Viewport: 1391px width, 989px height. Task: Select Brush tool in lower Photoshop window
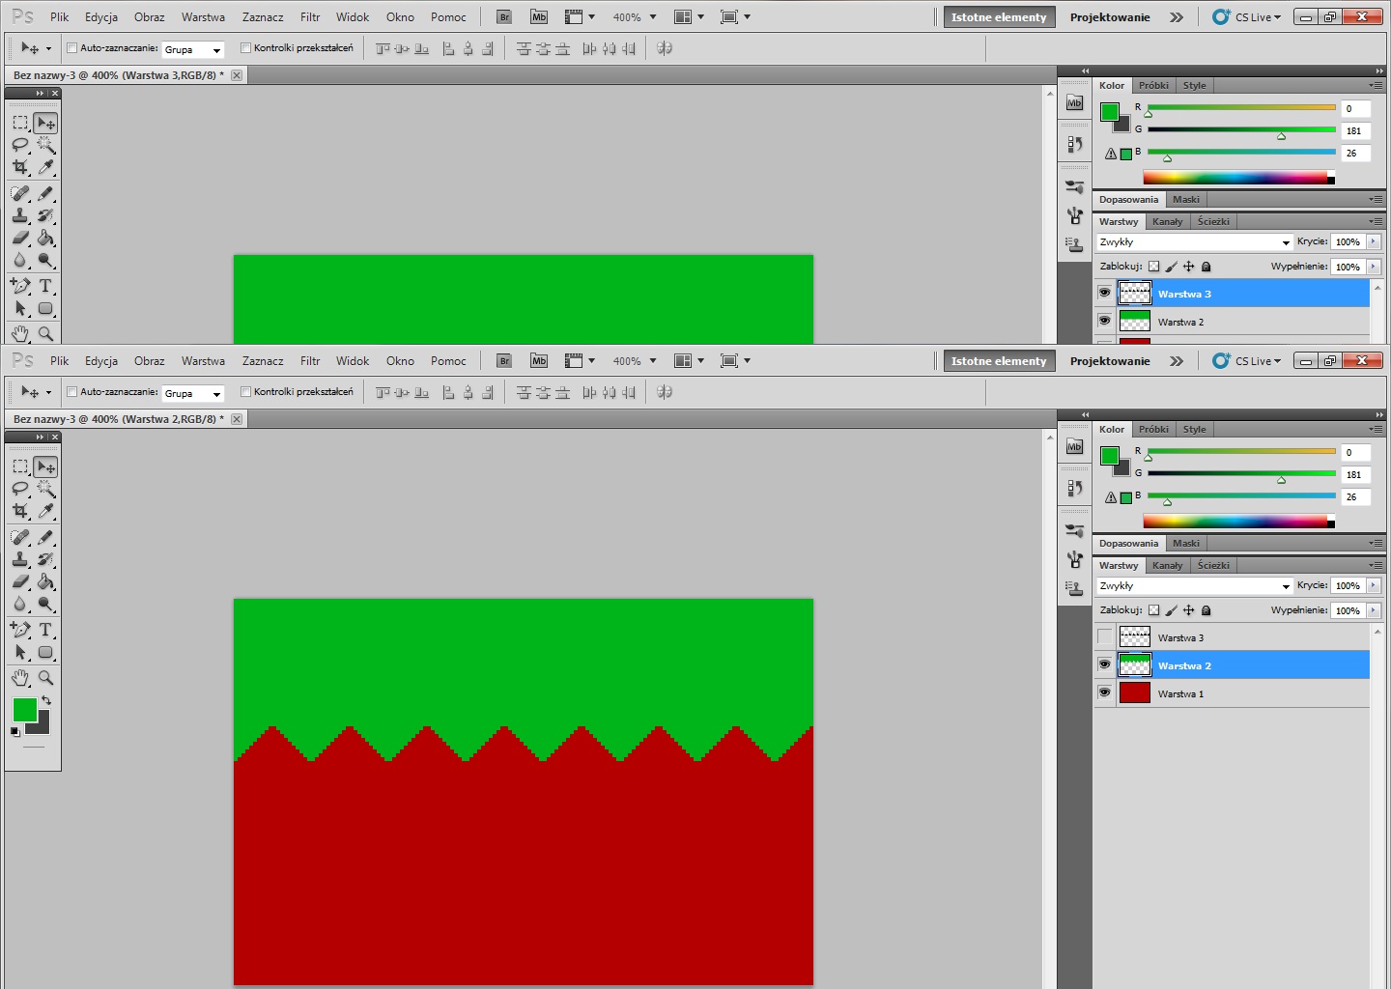[x=45, y=537]
